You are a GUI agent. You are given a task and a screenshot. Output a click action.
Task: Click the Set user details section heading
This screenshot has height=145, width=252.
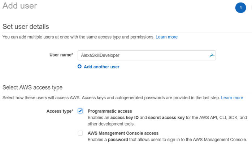coord(26,27)
